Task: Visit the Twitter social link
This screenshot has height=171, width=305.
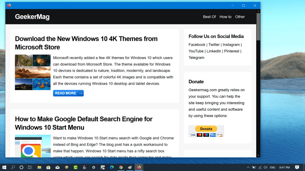Action: pyautogui.click(x=214, y=45)
